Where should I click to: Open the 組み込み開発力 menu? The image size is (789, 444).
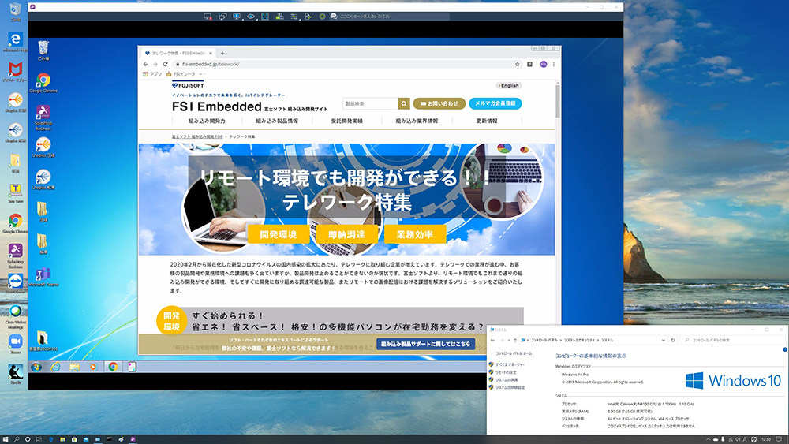(207, 121)
